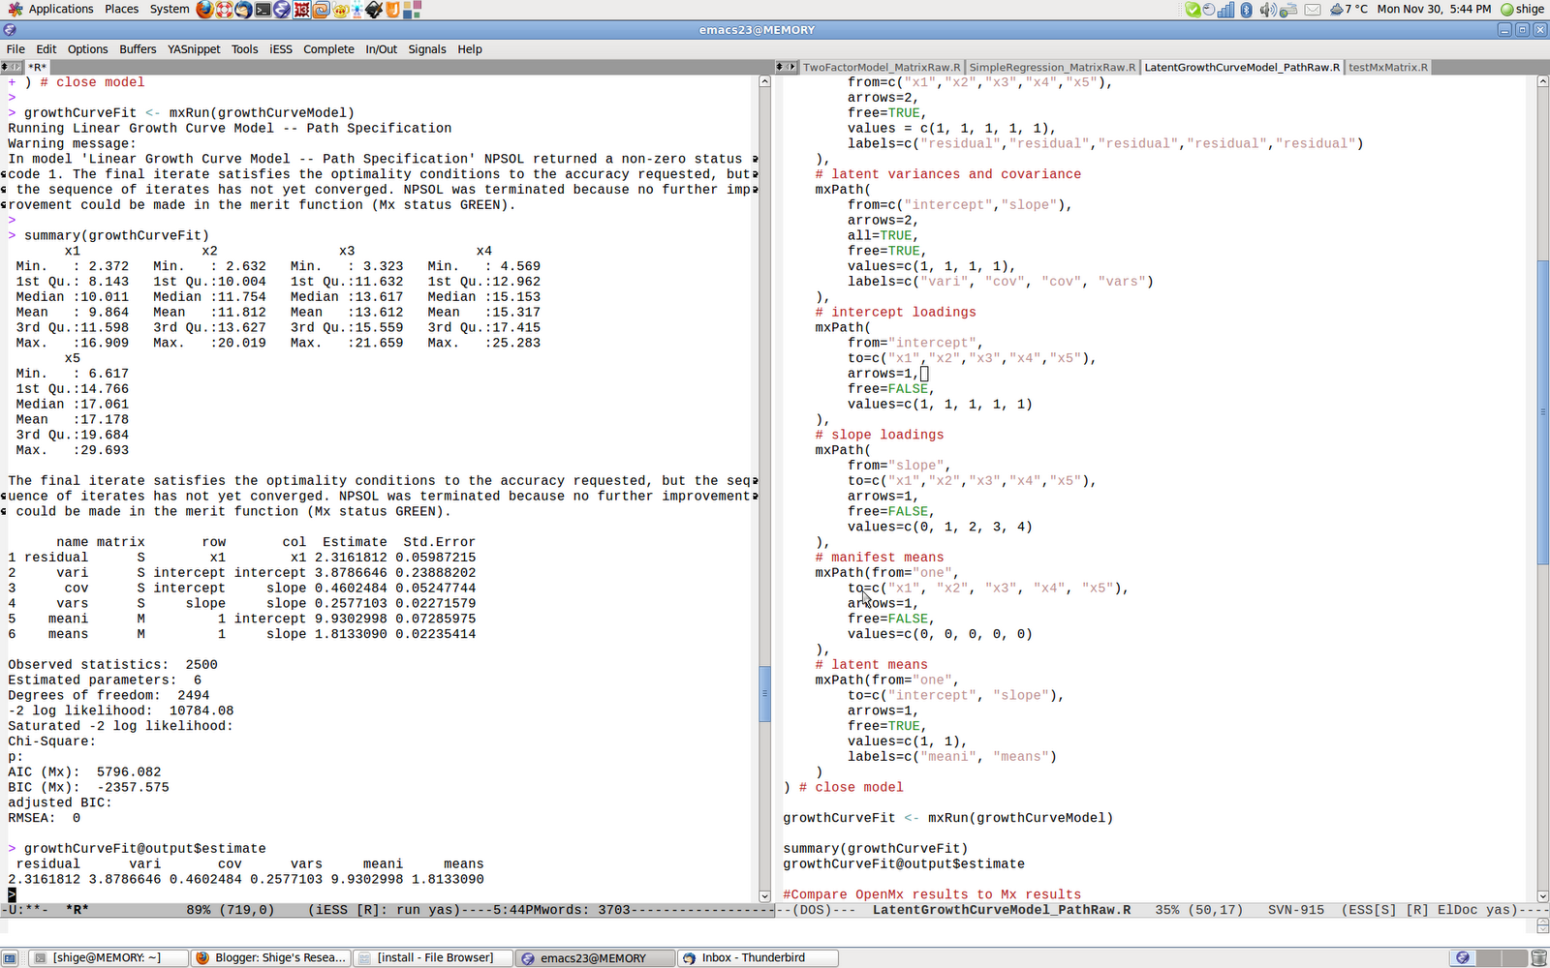Switch to Inbox - Thunderbird in taskbar
The height and width of the screenshot is (968, 1550).
pos(758,958)
